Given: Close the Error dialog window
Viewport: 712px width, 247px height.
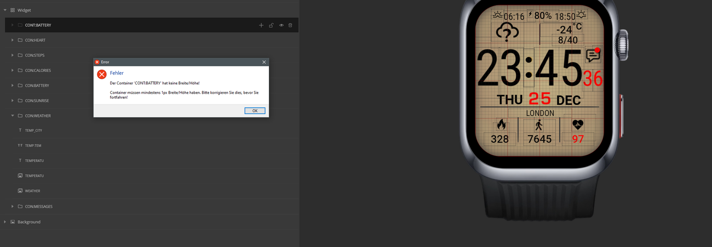Looking at the screenshot, I should tap(264, 62).
